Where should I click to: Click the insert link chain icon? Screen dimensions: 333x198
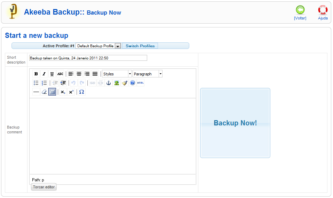[x=92, y=83]
